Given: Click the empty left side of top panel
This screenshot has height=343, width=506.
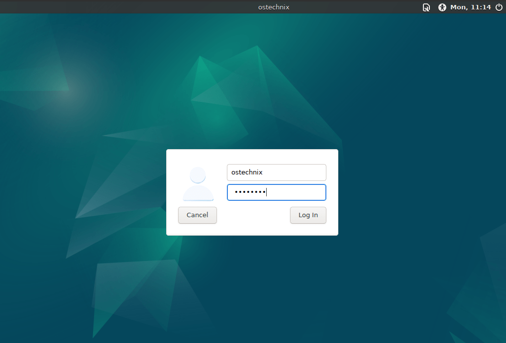Looking at the screenshot, I should pyautogui.click(x=100, y=7).
